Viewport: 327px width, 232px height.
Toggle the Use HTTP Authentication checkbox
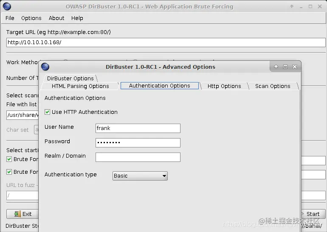47,112
